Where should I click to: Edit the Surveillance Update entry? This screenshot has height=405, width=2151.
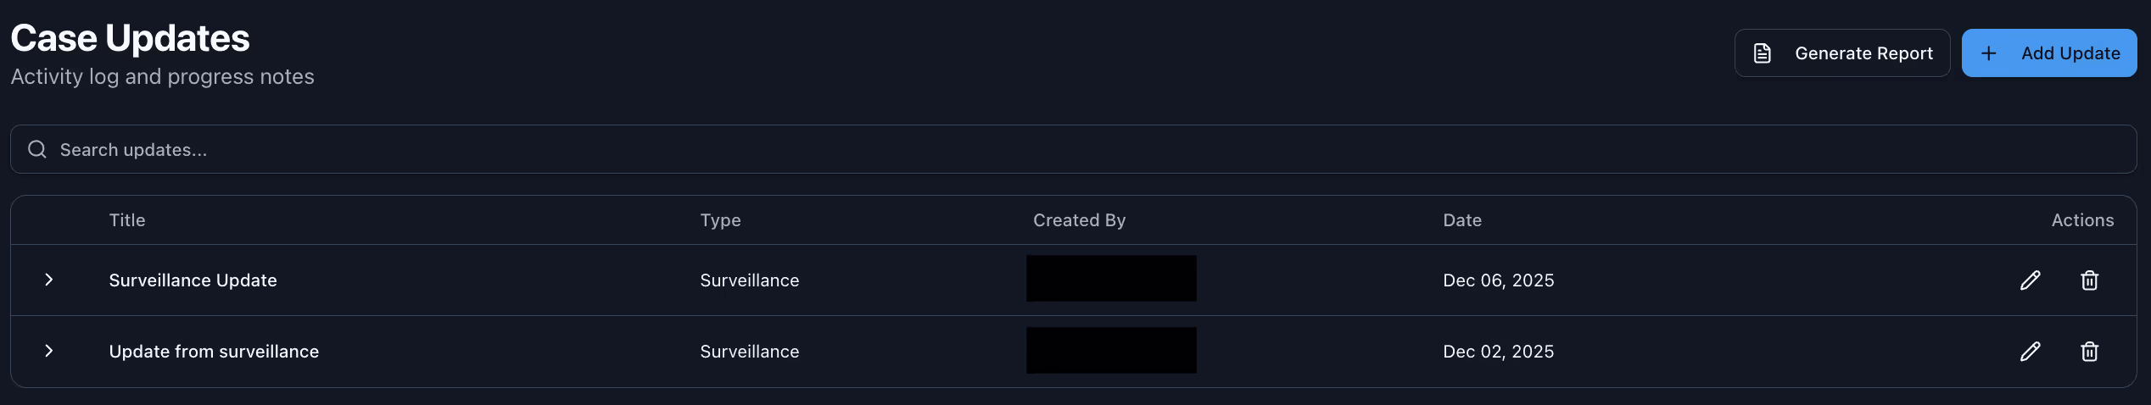(x=2030, y=280)
